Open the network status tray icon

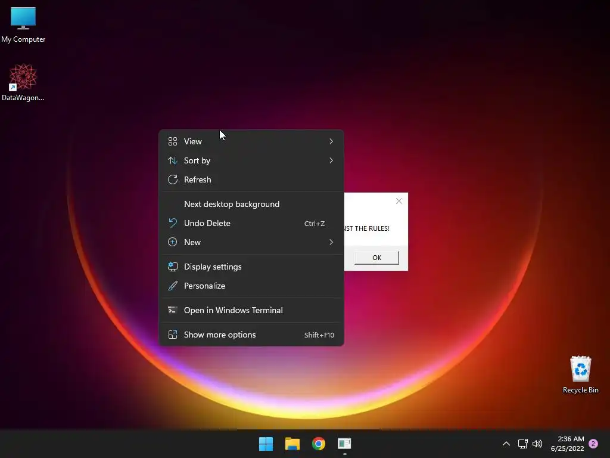523,444
